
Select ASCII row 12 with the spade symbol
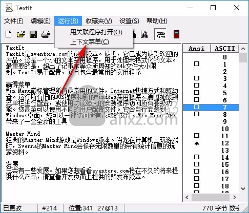211,143
